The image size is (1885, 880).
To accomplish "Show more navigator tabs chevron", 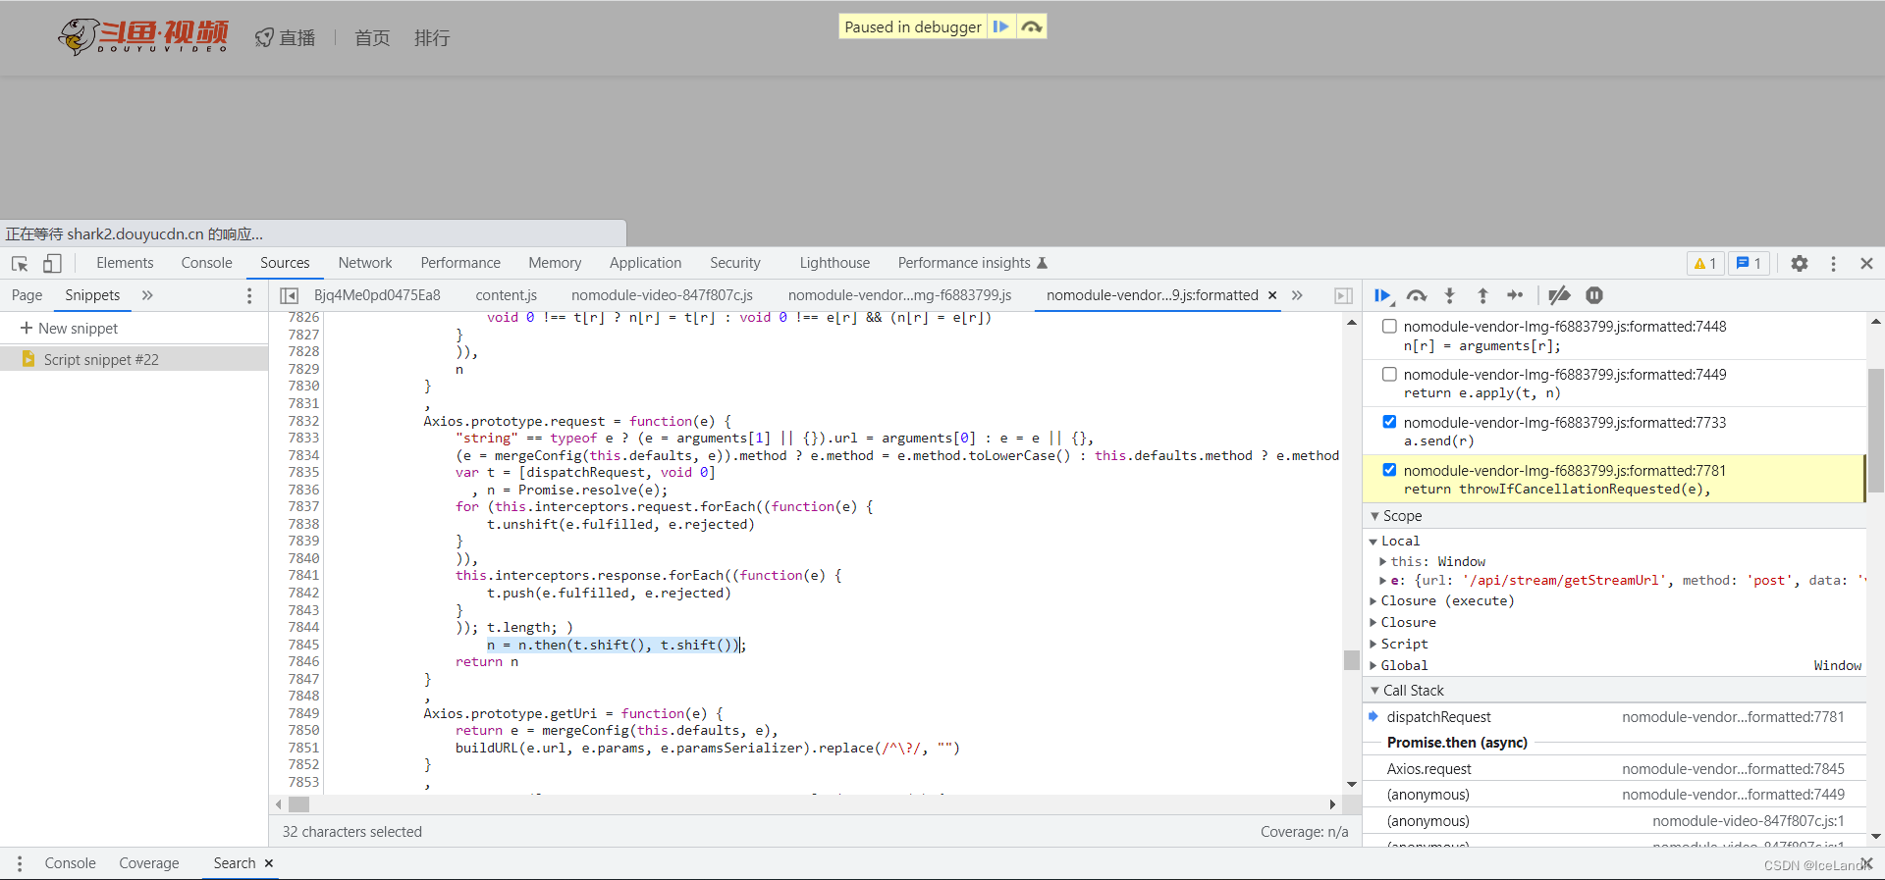I will pyautogui.click(x=147, y=295).
